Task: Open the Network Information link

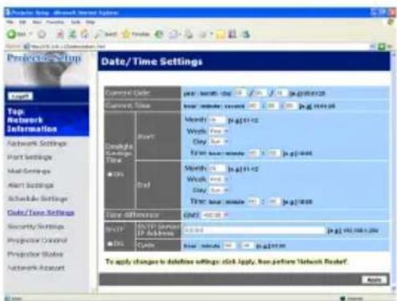Action: point(32,125)
